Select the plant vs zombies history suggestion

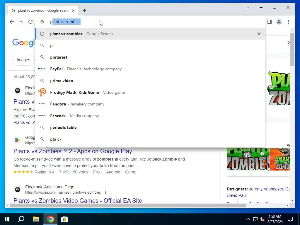150,34
